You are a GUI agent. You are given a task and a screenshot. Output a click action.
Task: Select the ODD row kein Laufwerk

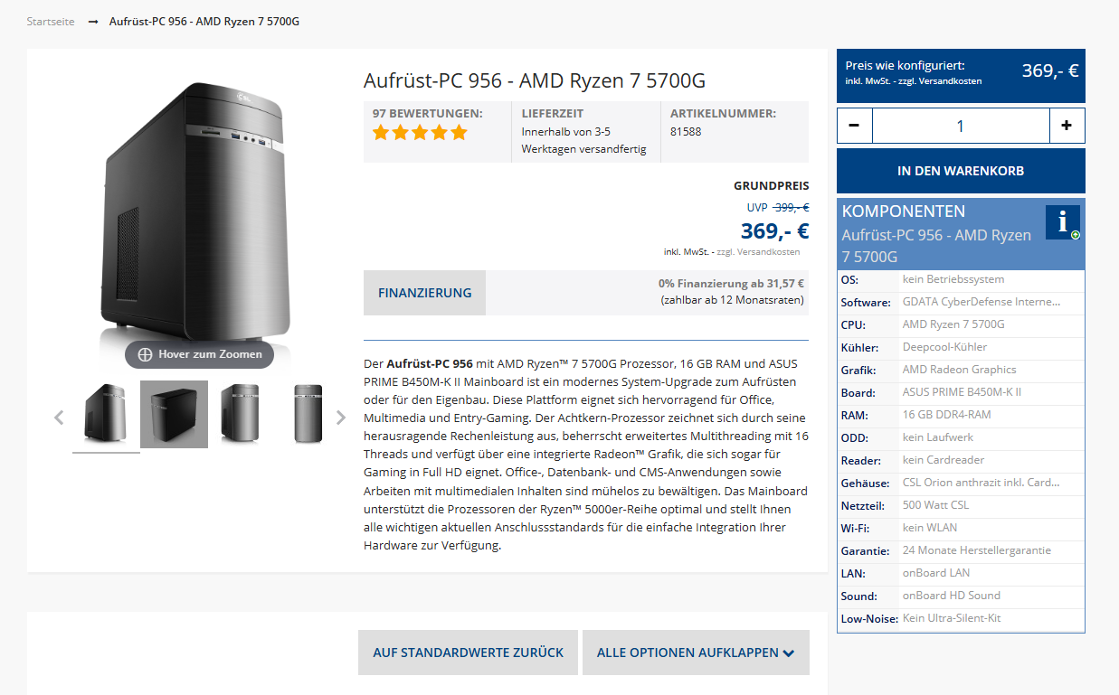click(961, 438)
